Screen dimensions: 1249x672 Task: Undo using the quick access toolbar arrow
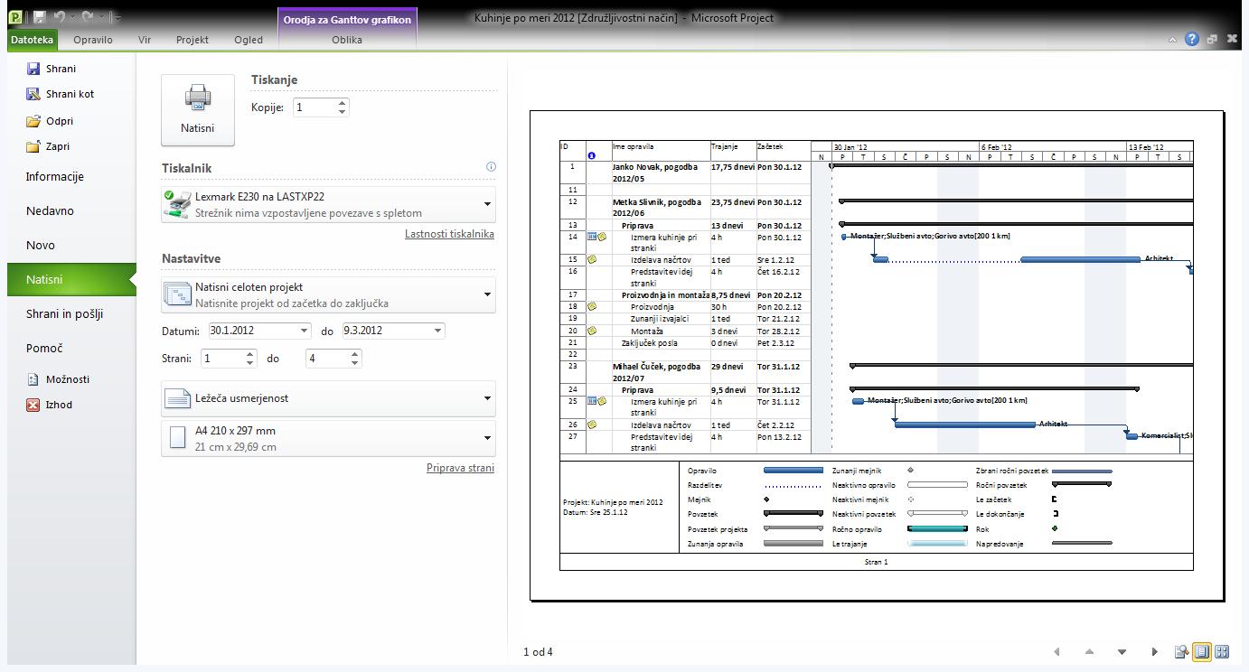click(60, 17)
